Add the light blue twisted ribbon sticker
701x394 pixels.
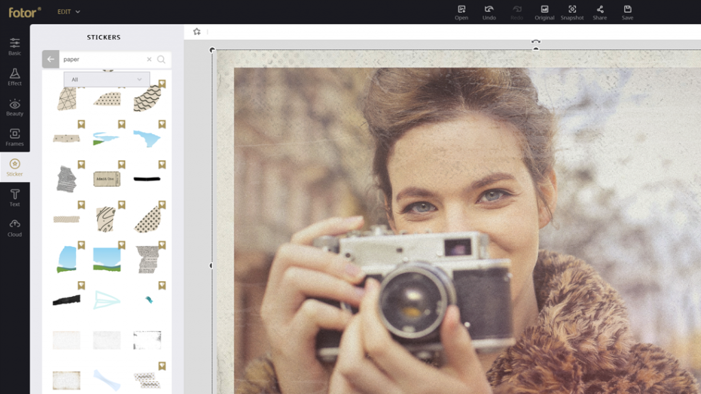tap(107, 380)
